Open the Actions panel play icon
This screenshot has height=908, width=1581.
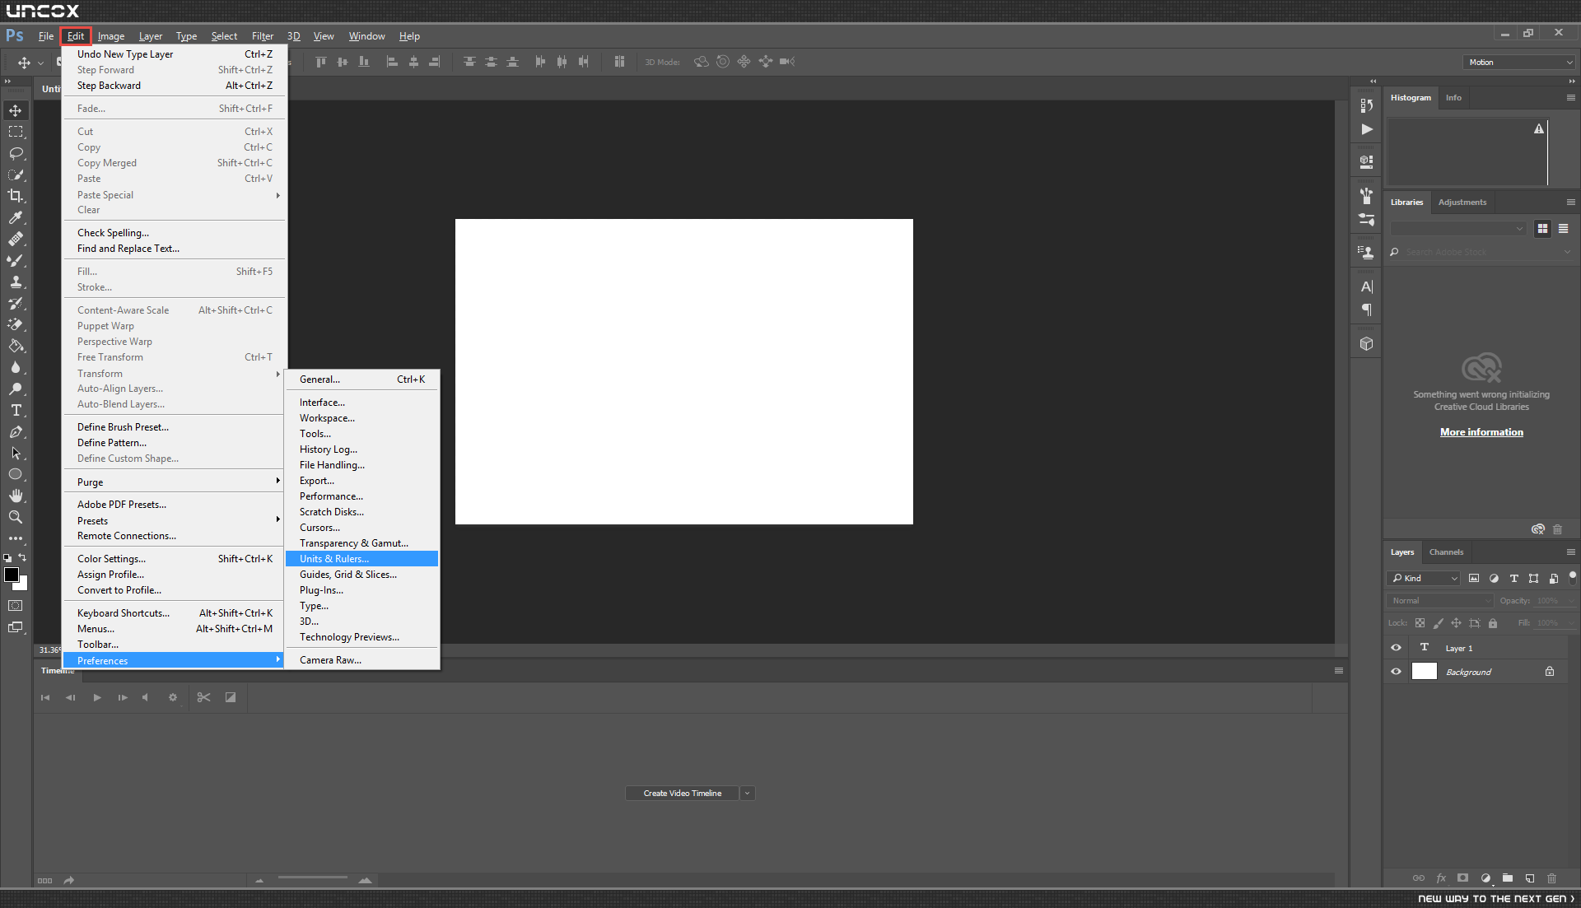click(x=1367, y=129)
